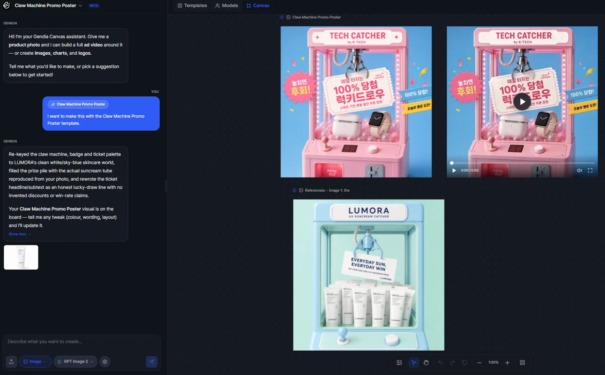This screenshot has width=605, height=375.
Task: Click the undo arrow in canvas toolbar
Action: pos(441,362)
